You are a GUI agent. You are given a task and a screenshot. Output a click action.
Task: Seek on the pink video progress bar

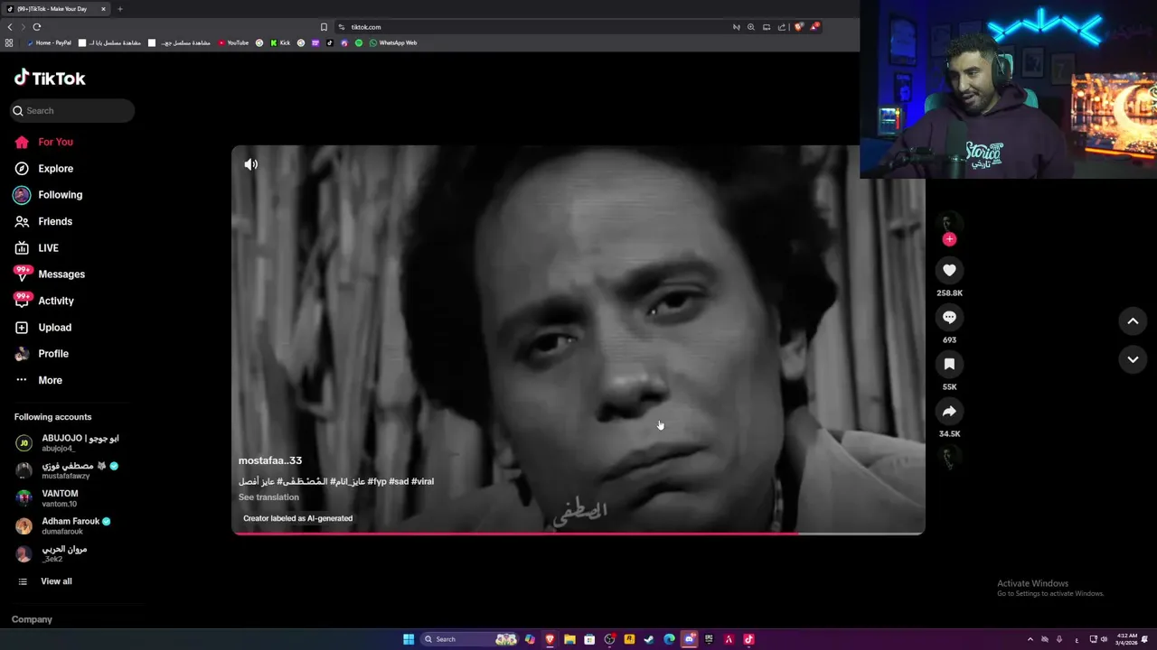click(x=578, y=534)
